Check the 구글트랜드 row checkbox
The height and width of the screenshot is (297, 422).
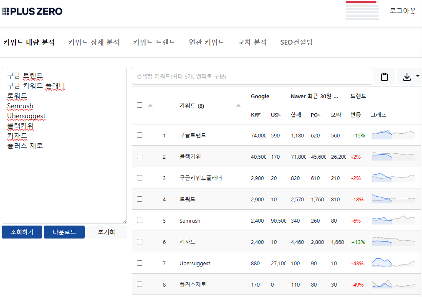pos(139,135)
